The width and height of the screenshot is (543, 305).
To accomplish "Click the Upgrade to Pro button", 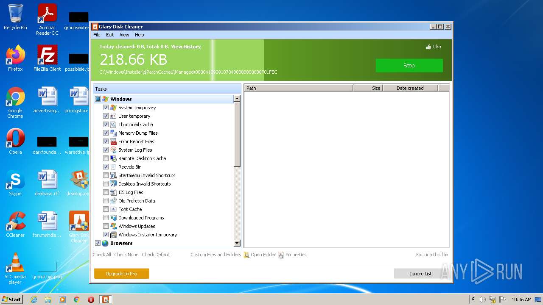I will click(x=121, y=274).
